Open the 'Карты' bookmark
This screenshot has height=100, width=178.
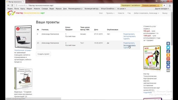[x=23, y=9]
